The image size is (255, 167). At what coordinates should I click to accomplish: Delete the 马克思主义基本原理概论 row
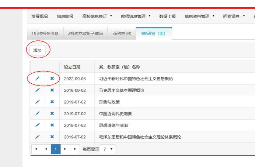[52, 90]
